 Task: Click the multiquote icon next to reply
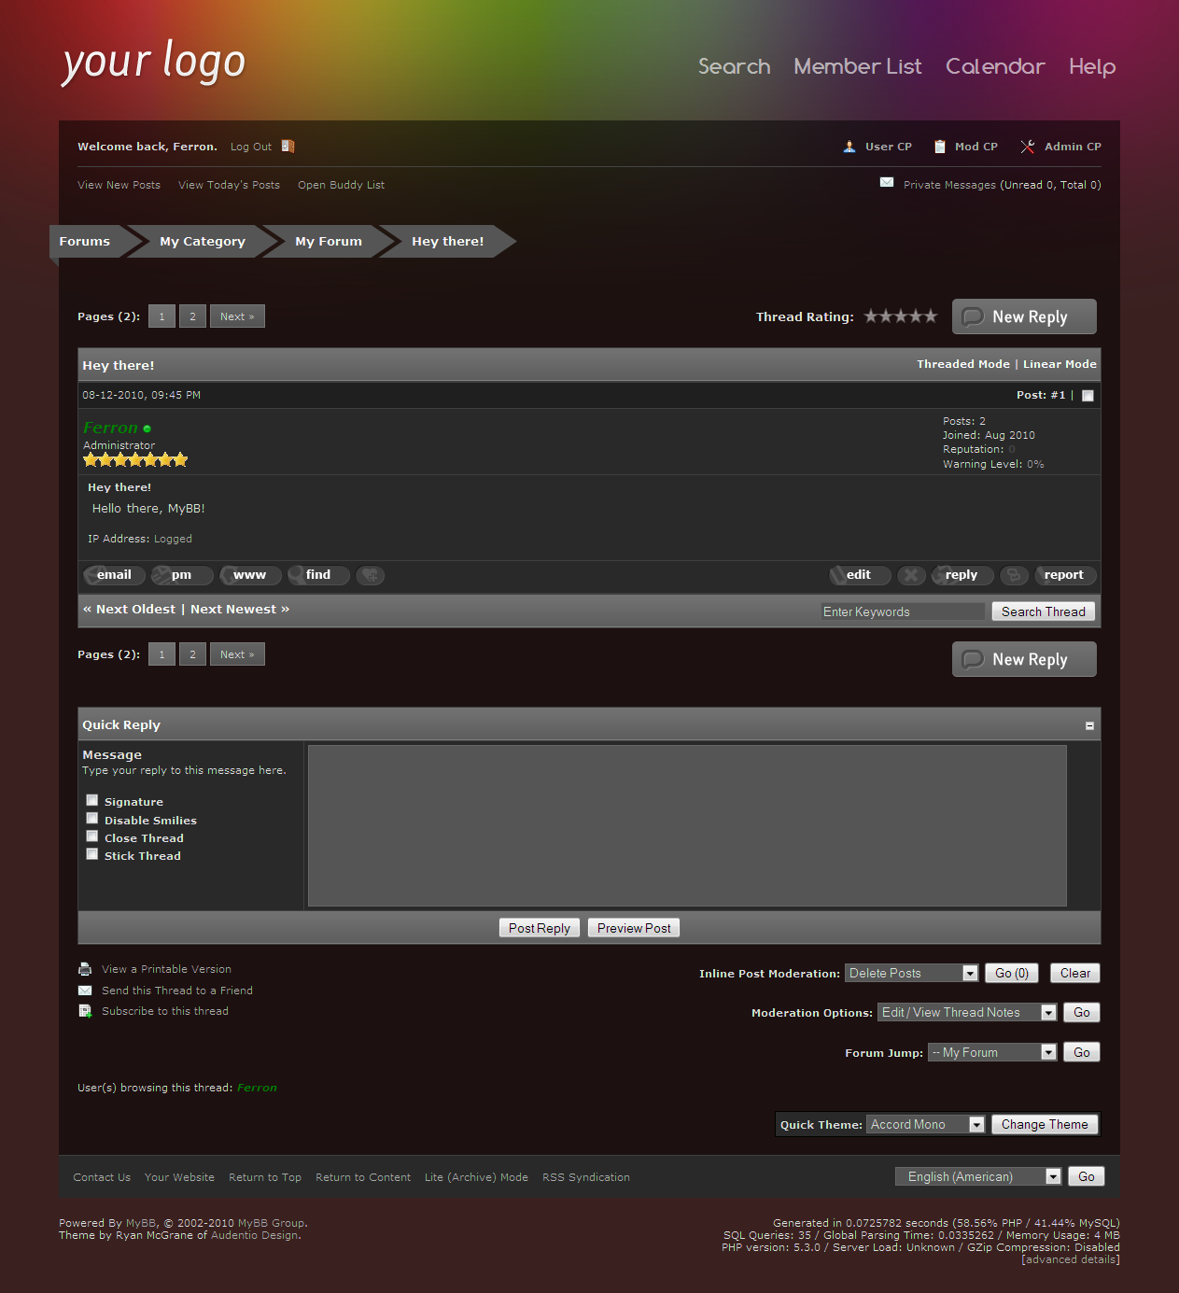[1014, 575]
